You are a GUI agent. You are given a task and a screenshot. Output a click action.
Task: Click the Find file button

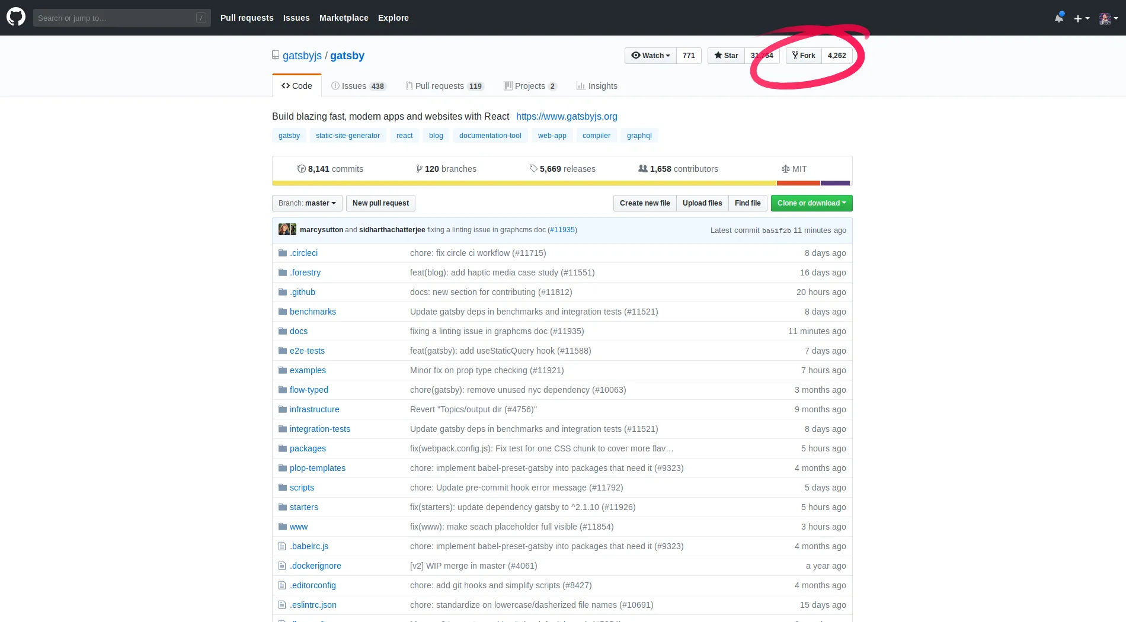pos(748,203)
